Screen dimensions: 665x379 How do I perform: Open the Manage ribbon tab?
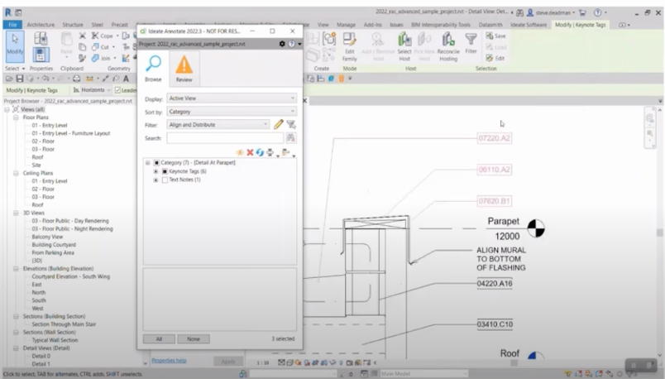[346, 25]
